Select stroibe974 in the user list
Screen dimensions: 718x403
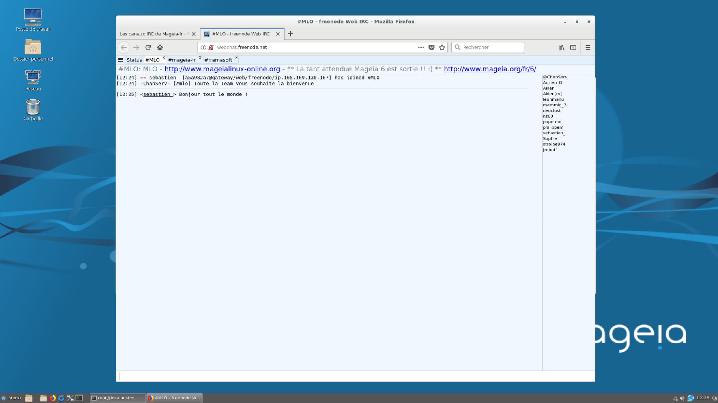554,144
